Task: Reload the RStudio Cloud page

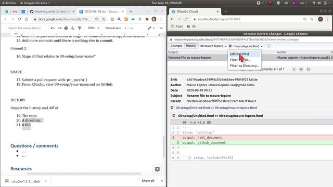Action: pos(186,19)
